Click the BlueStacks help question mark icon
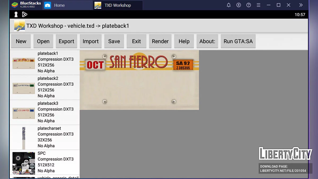The image size is (318, 179). click(249, 5)
